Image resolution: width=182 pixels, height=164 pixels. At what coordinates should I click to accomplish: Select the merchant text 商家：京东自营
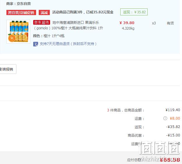tap(19, 4)
